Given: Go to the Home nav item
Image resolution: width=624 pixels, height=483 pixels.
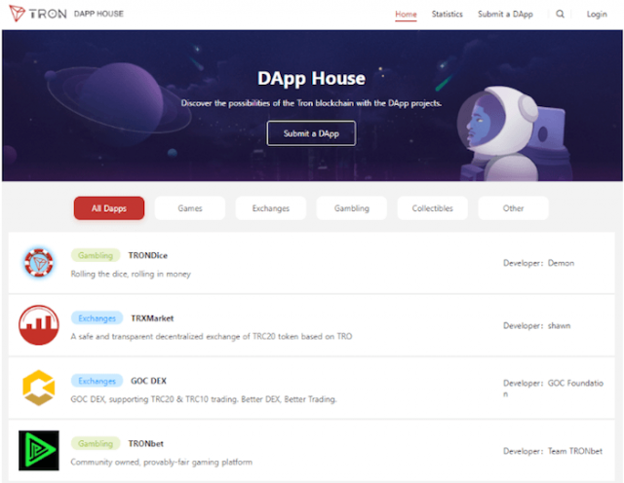Looking at the screenshot, I should coord(406,14).
